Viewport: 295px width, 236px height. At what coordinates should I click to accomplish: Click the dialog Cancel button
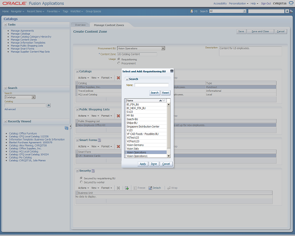tap(166, 164)
